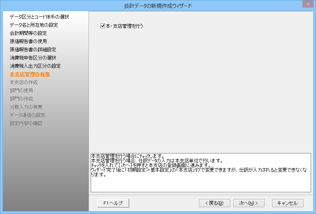The height and width of the screenshot is (214, 316).
Task: Click the 部門の作成 sidebar step
Action: (21, 99)
